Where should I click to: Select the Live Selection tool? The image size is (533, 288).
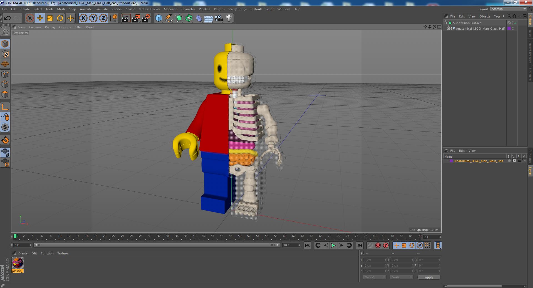30,18
